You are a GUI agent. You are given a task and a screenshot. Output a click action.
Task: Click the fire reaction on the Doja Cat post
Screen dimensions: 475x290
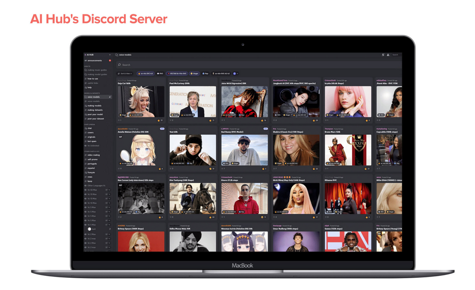pyautogui.click(x=160, y=120)
